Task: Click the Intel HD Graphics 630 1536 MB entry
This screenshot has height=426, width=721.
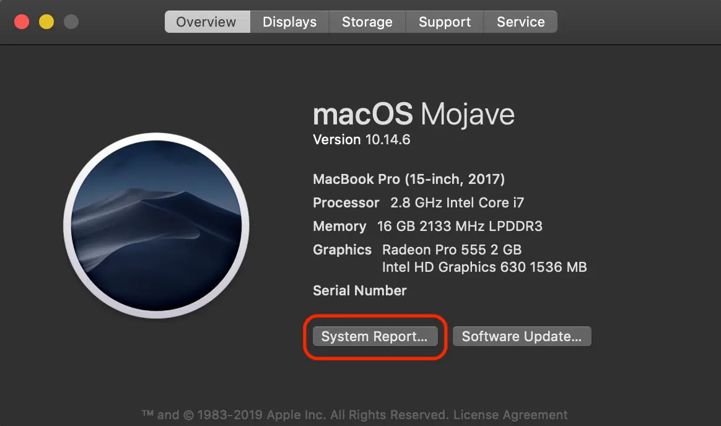Action: [x=484, y=267]
